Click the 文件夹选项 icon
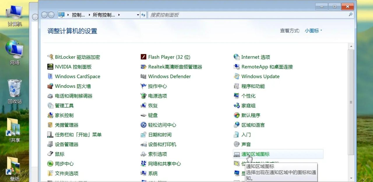 (x=50, y=173)
